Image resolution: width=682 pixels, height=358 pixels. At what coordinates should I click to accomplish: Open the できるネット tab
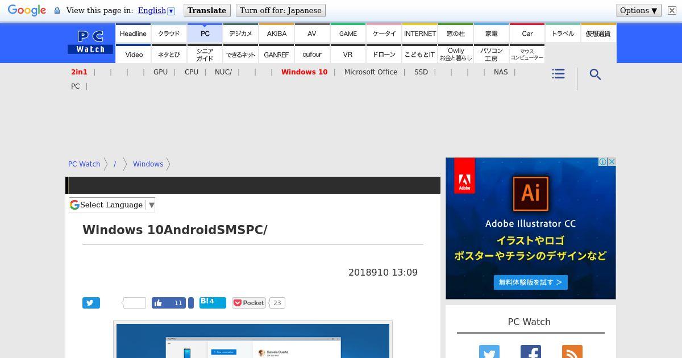point(240,55)
